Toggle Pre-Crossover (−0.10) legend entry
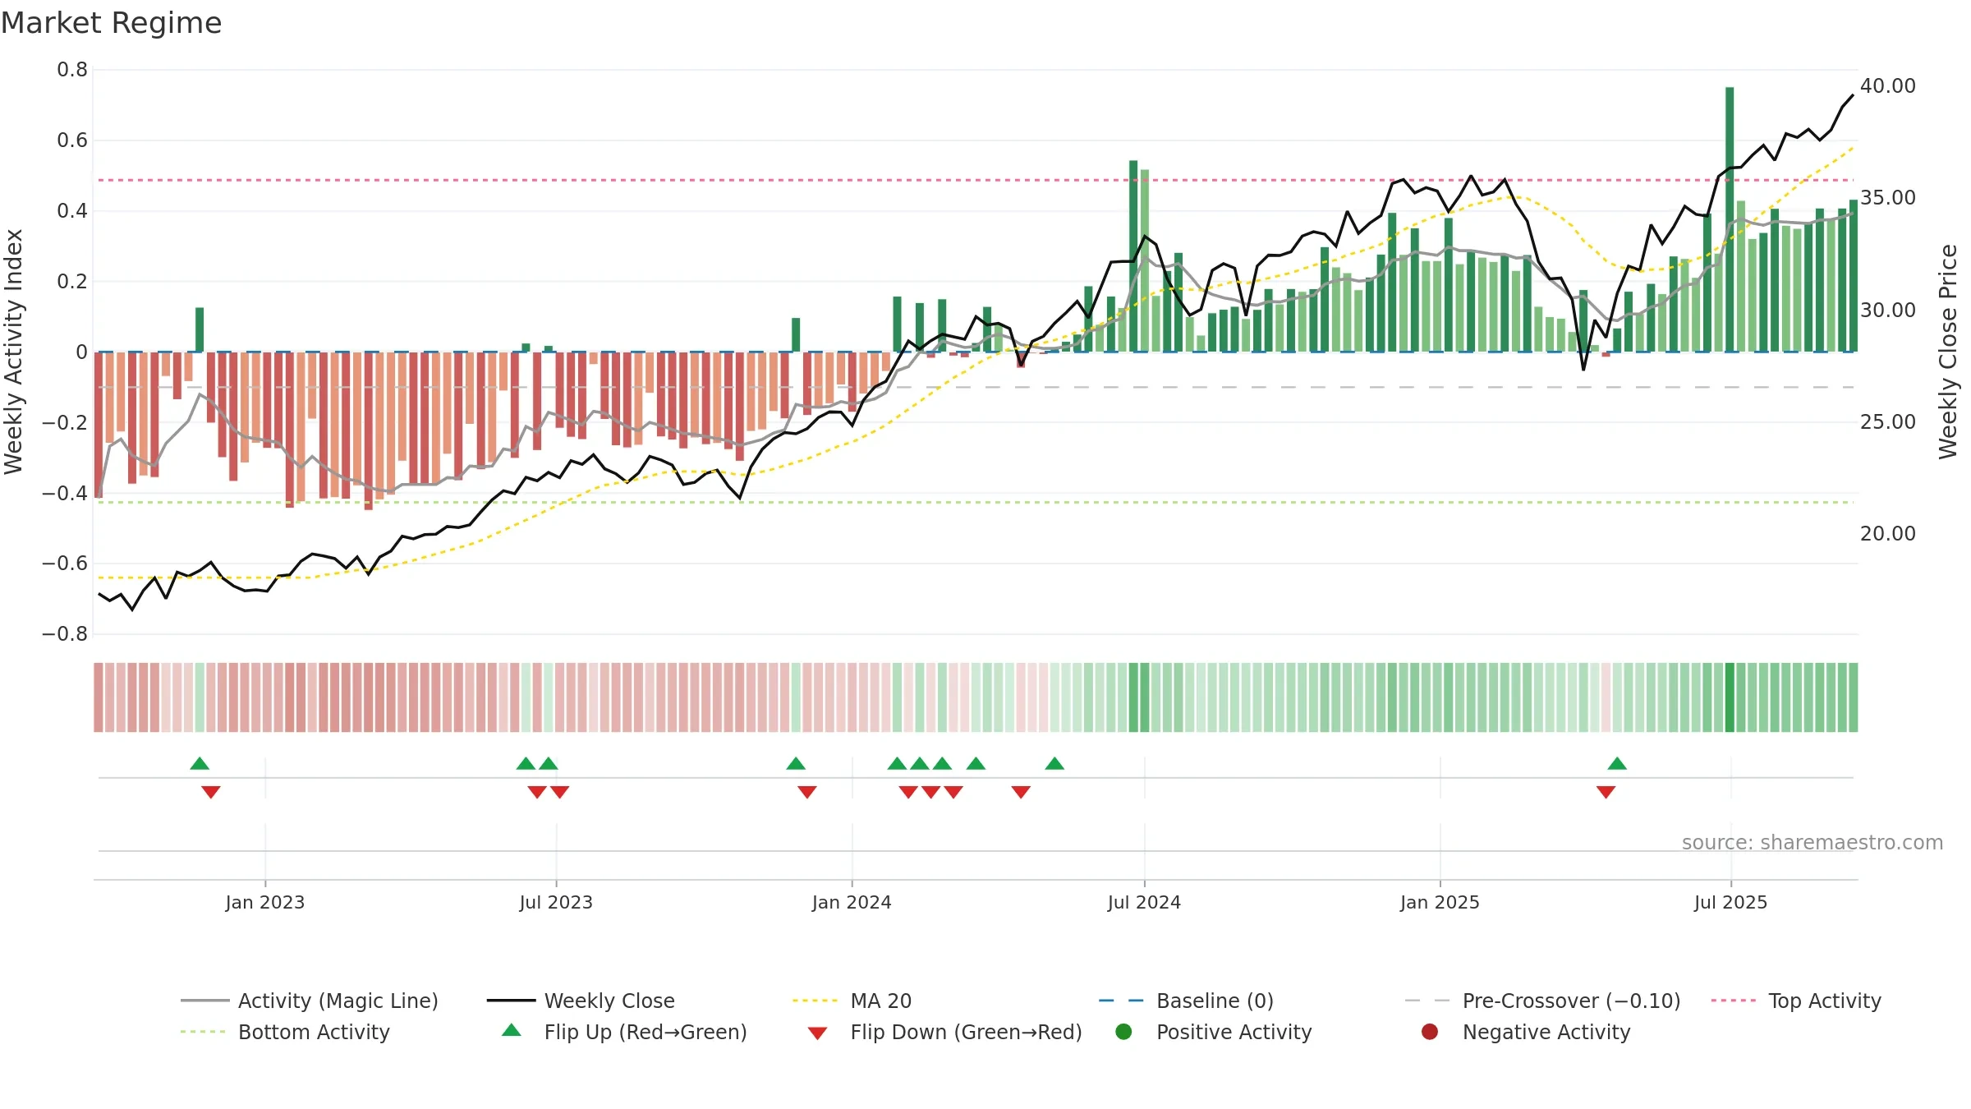Image resolution: width=1971 pixels, height=1109 pixels. pyautogui.click(x=1542, y=1001)
